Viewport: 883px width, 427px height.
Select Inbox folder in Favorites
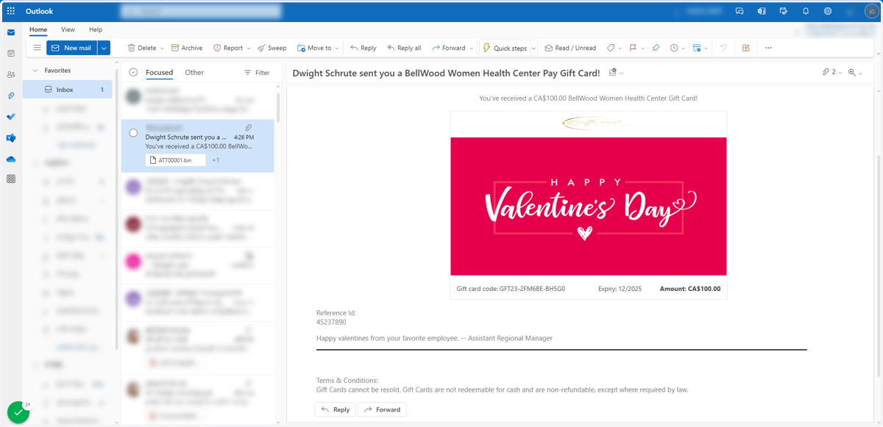(x=67, y=90)
